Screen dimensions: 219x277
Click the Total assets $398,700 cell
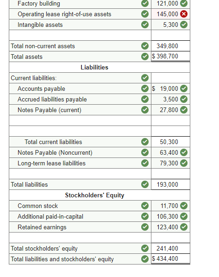pos(170,57)
